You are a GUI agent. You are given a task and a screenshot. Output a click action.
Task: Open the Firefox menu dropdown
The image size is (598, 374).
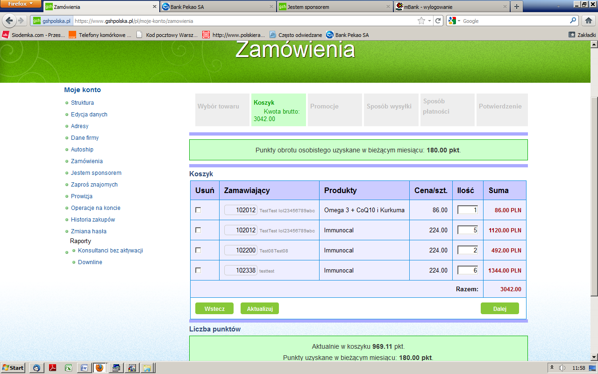point(21,4)
